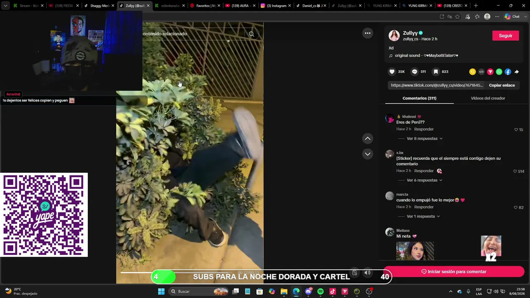Expand 1 reply under marcta's comment
The image size is (530, 298).
coord(423,216)
